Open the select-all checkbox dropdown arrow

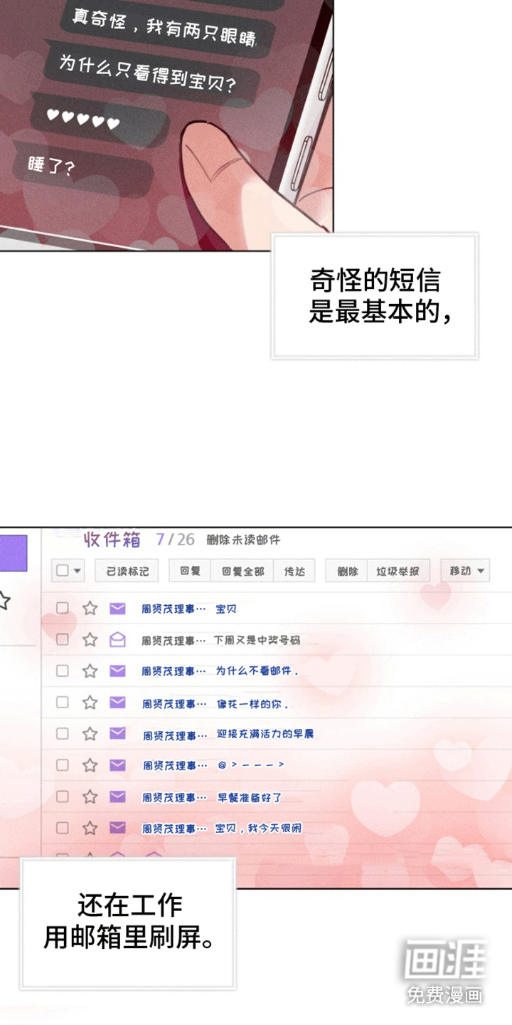pos(77,571)
